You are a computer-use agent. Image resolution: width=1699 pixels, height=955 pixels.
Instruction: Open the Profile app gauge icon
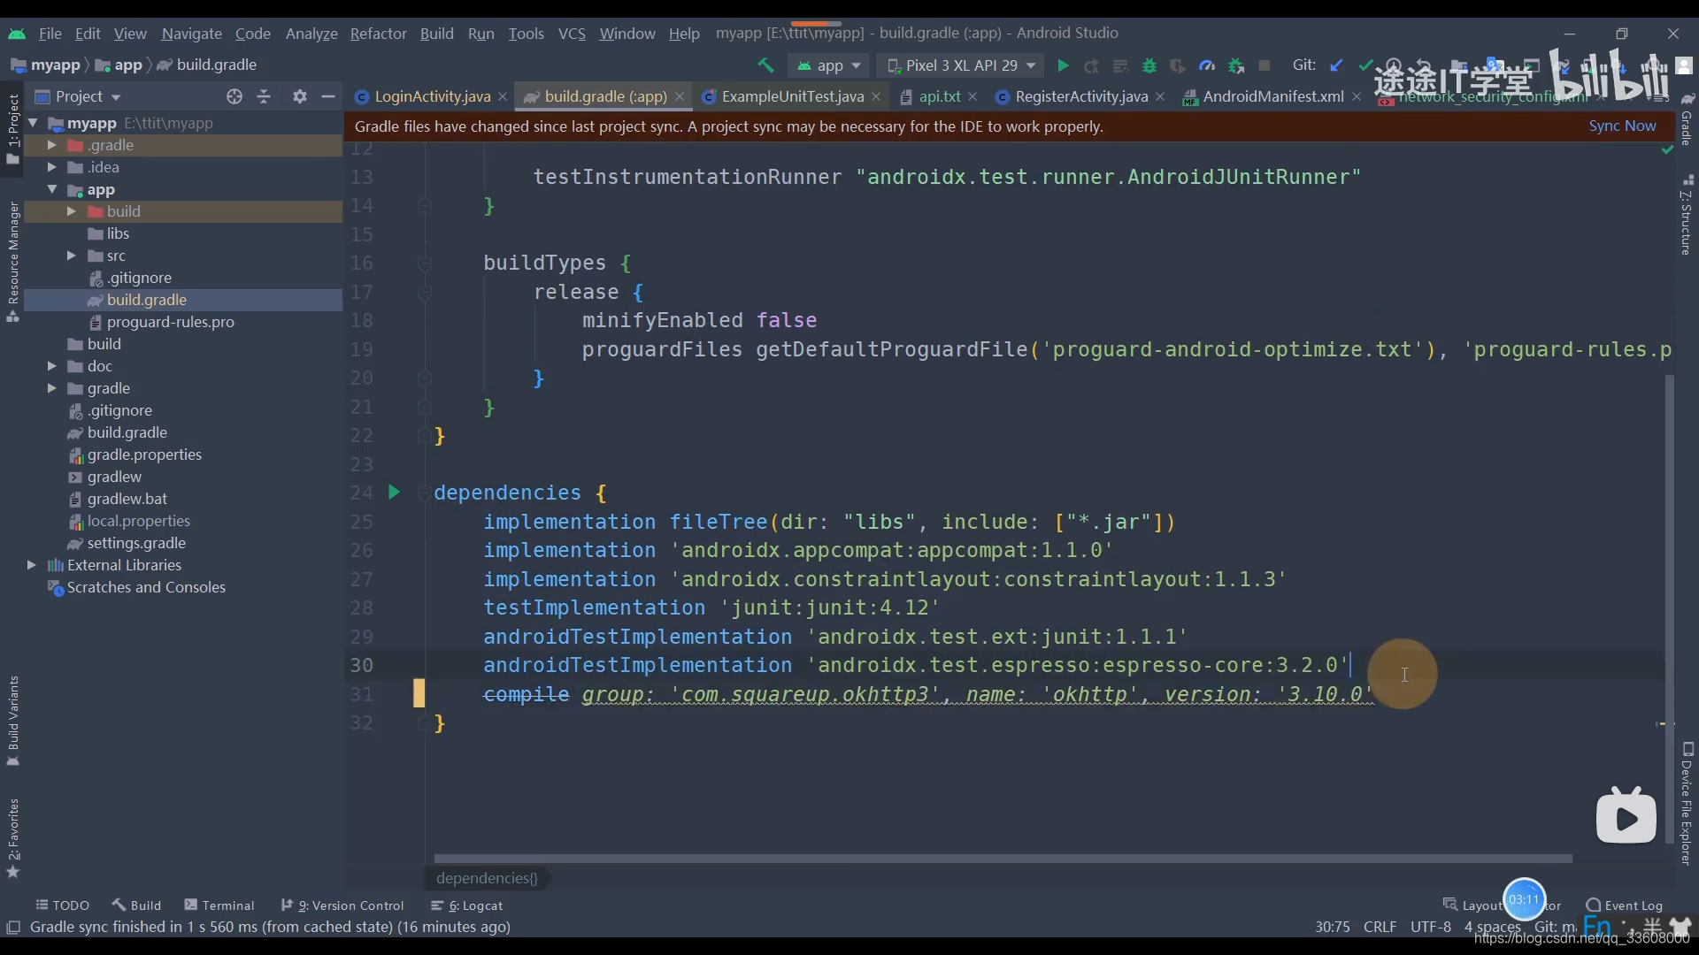[1207, 65]
